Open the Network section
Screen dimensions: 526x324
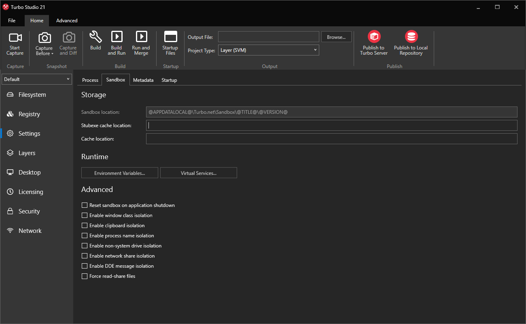tap(30, 230)
